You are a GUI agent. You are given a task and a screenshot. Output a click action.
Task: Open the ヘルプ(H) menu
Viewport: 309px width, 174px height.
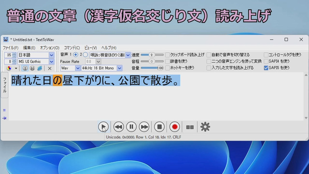[109, 48]
